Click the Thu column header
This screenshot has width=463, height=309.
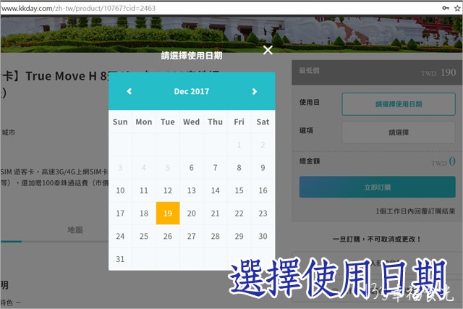[x=216, y=122]
